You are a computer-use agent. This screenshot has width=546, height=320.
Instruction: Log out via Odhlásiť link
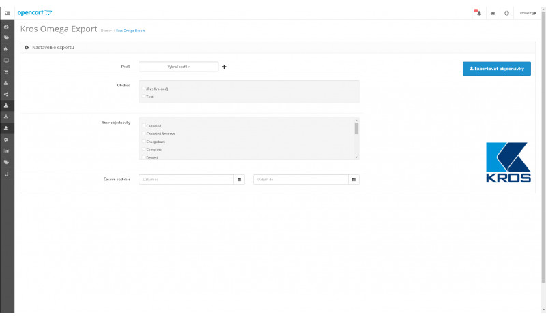[x=527, y=13]
